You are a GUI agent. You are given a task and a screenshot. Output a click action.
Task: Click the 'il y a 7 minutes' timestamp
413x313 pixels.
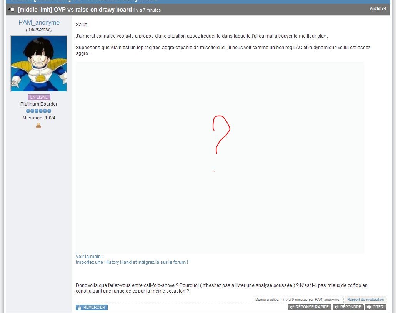(x=147, y=10)
